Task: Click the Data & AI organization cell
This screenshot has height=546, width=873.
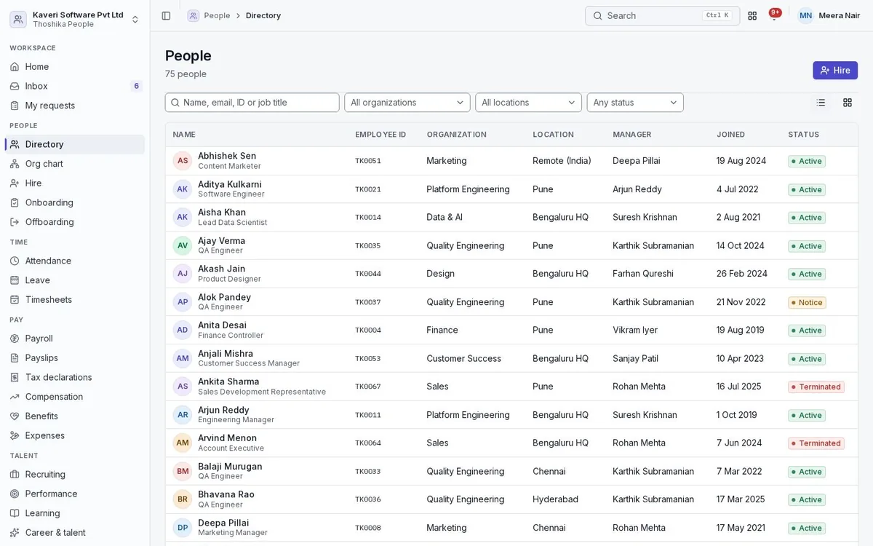Action: [445, 217]
